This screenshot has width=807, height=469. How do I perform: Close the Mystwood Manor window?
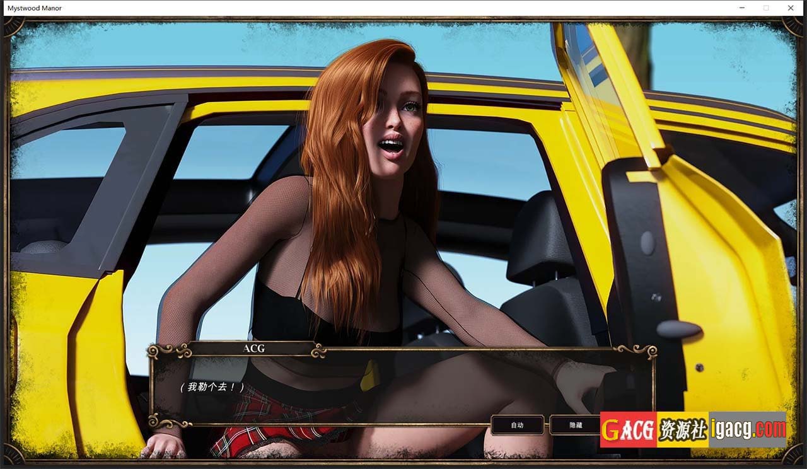(791, 8)
